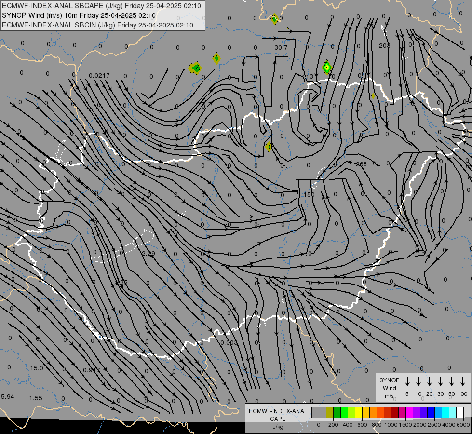The height and width of the screenshot is (434, 472).
Task: Choose the pure yellow CAPE swatch
Action: [359, 412]
